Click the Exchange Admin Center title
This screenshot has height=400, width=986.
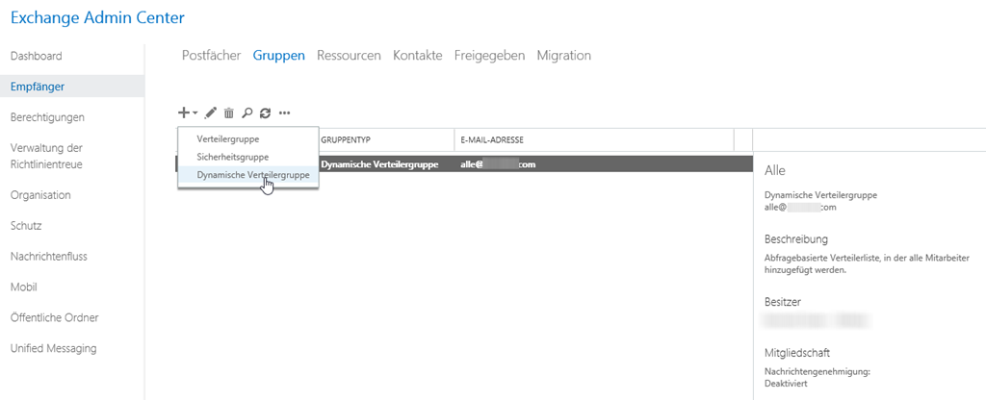(x=97, y=18)
